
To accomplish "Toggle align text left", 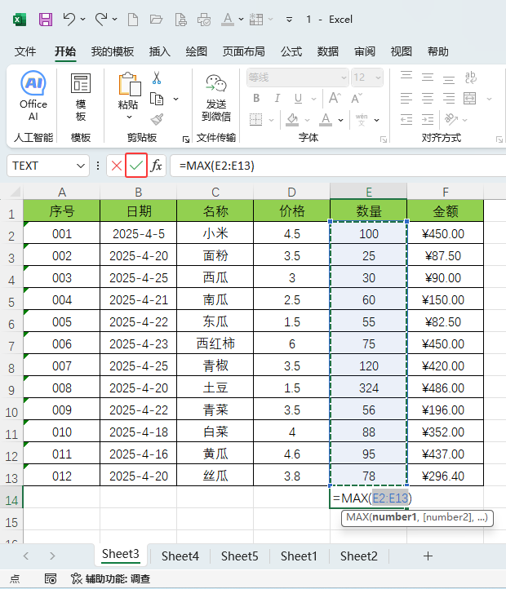I will (406, 99).
